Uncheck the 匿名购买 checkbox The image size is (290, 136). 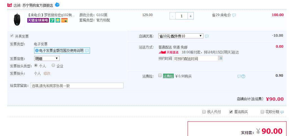point(231,112)
